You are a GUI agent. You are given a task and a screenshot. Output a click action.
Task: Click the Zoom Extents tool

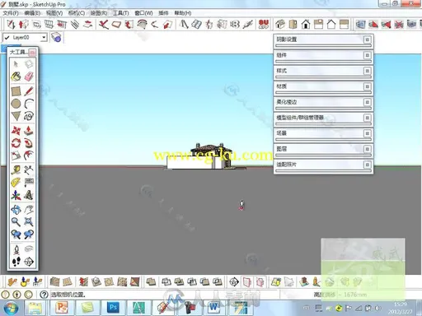tap(29, 221)
